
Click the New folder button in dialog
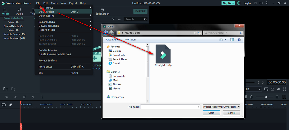tap(130, 40)
